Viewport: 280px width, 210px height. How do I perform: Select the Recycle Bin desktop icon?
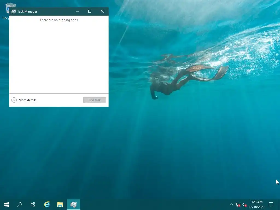click(6, 11)
